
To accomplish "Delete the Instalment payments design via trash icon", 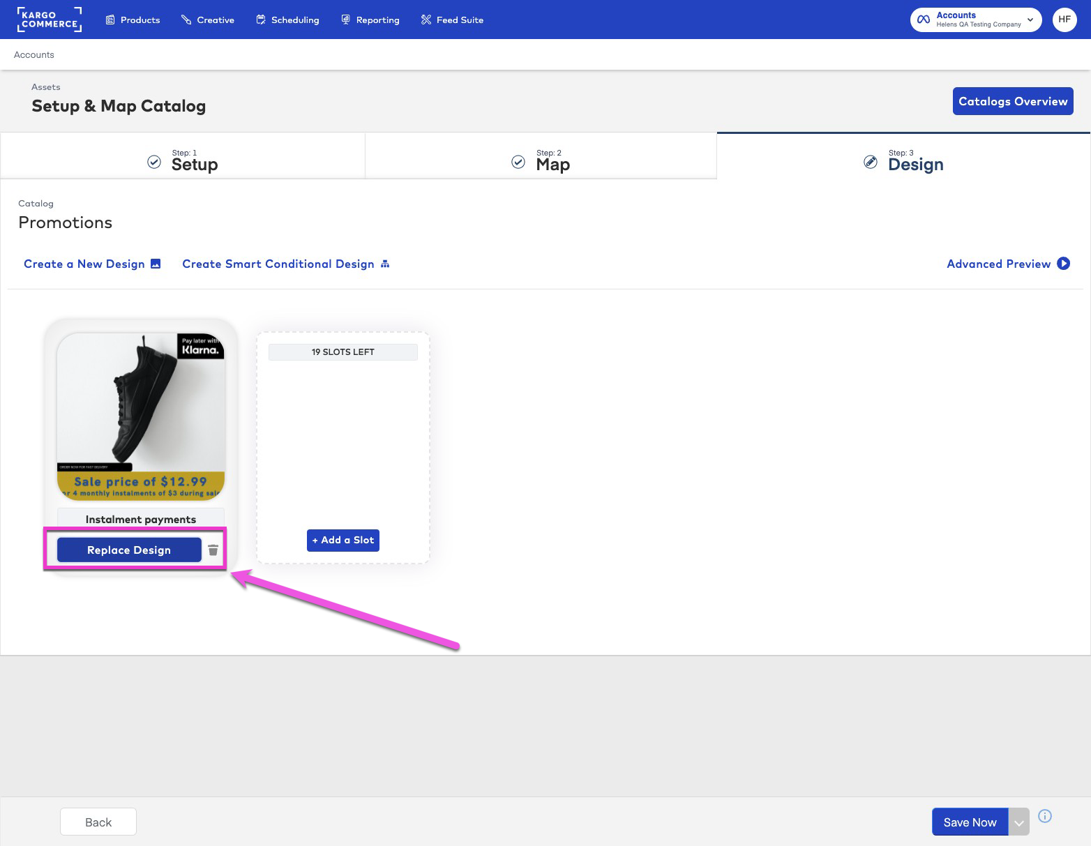I will point(213,550).
